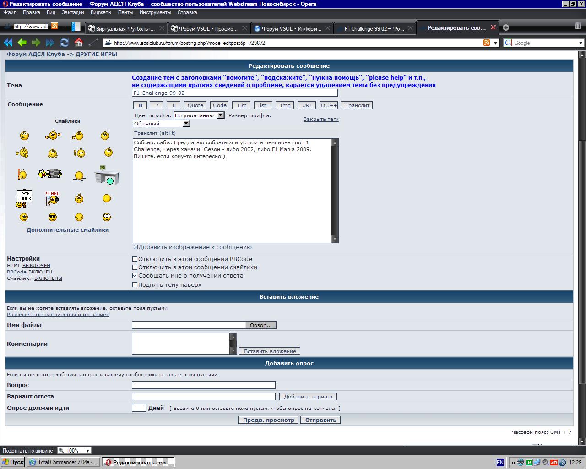Screen dimensions: 586x469
Task: Click the RSS feed icon in address bar
Action: (487, 43)
